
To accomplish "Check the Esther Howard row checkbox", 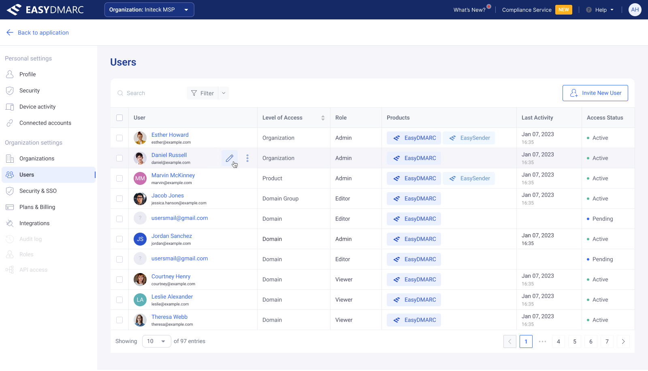I will click(119, 138).
